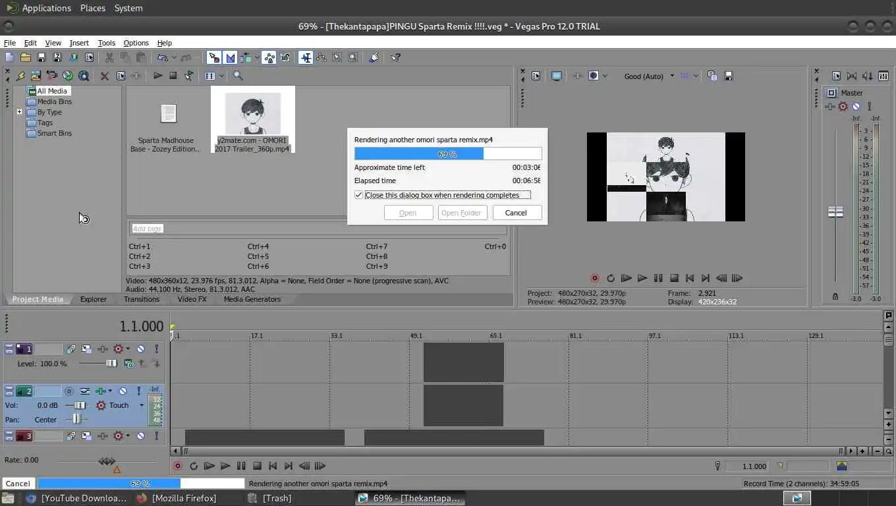Toggle Loop Playback in the timeline transport
Screen dimensions: 896x506
click(x=194, y=466)
